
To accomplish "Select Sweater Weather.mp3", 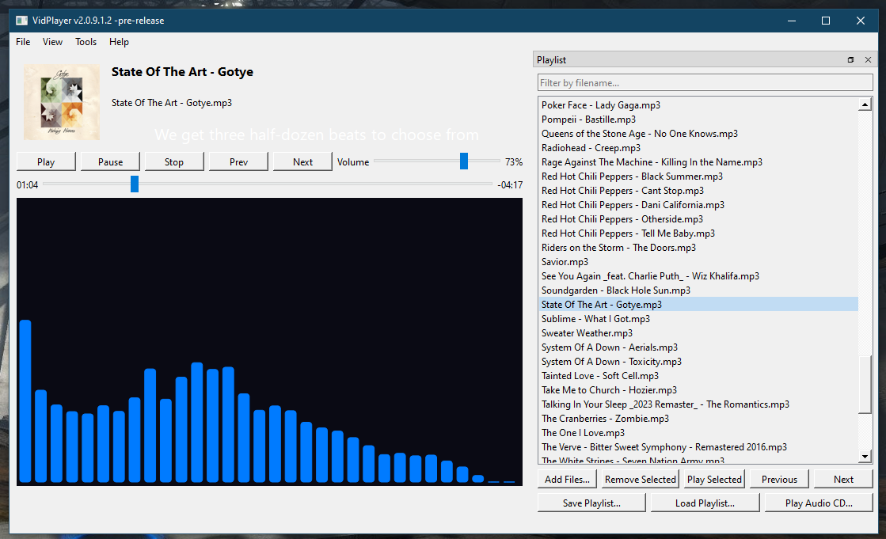I will point(698,333).
